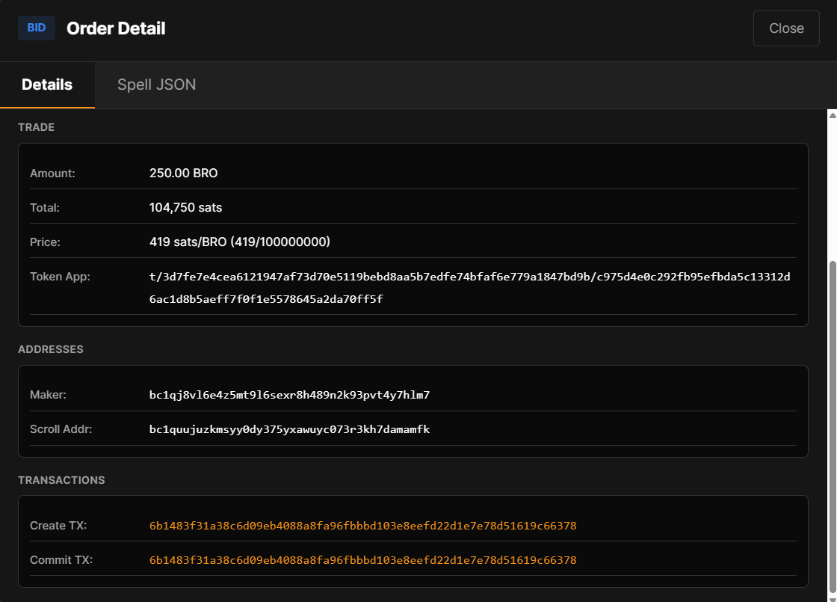Click the Price: label
837x602 pixels.
[x=46, y=242]
